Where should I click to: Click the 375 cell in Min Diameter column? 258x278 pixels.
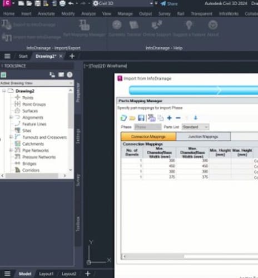click(x=159, y=177)
